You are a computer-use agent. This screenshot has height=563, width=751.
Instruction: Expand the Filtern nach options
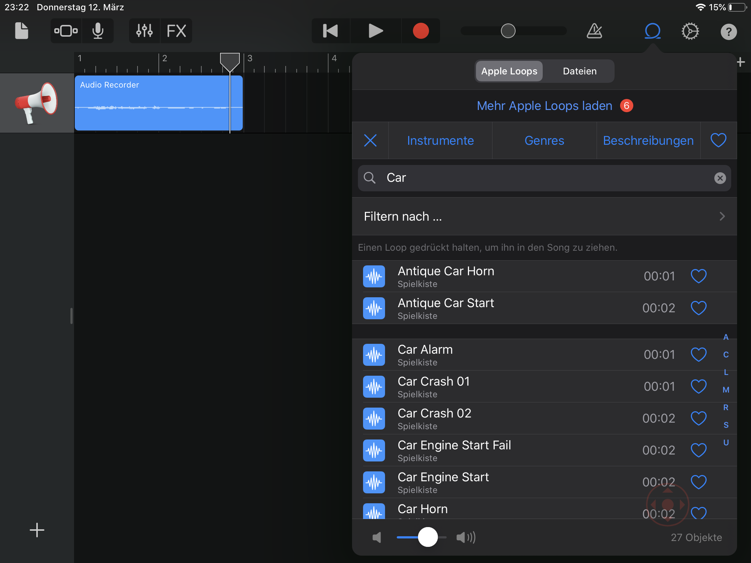point(544,216)
